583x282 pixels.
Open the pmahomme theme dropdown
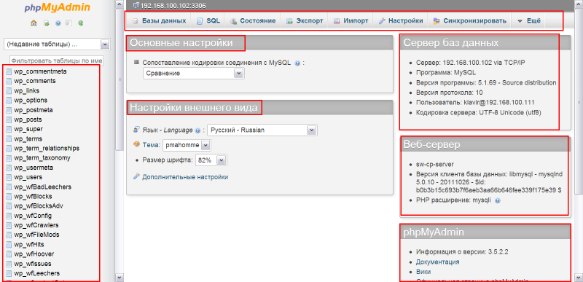pos(187,145)
